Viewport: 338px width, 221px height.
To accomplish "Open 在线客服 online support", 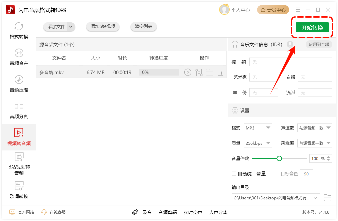I will click(x=53, y=212).
